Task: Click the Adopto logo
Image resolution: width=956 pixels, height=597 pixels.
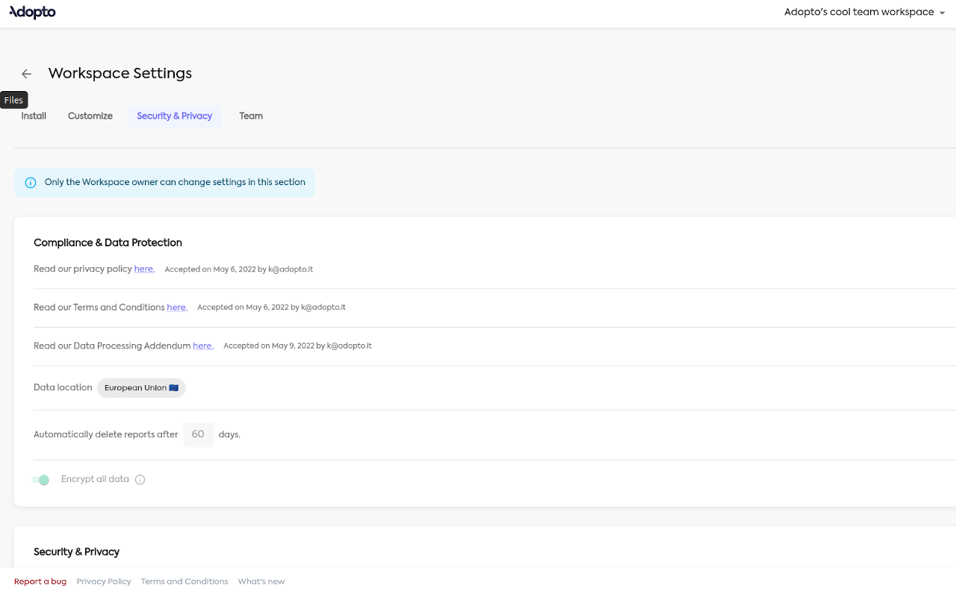Action: (x=32, y=12)
